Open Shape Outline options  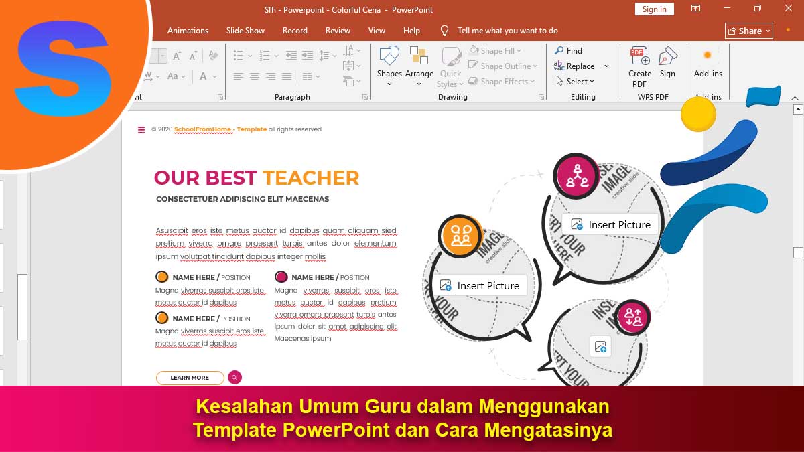pos(504,66)
